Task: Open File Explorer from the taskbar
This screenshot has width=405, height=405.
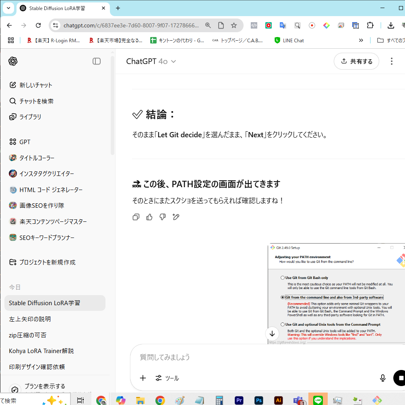Action: 140,400
